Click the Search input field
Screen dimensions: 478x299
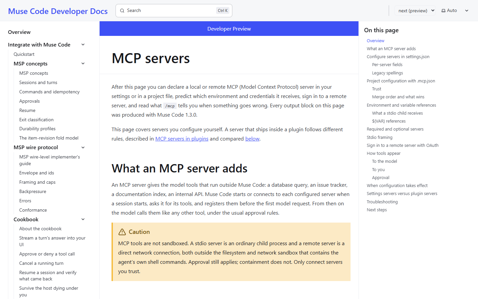(174, 11)
